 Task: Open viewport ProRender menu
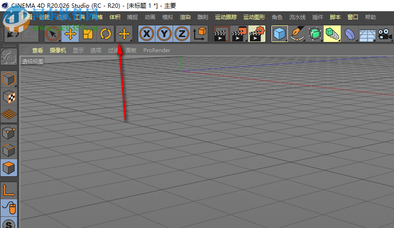(156, 50)
